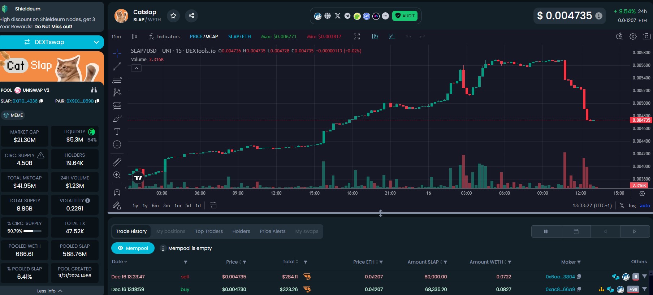Screen dimensions: 653x295
Task: Click the chart settings gear icon
Action: [x=633, y=36]
